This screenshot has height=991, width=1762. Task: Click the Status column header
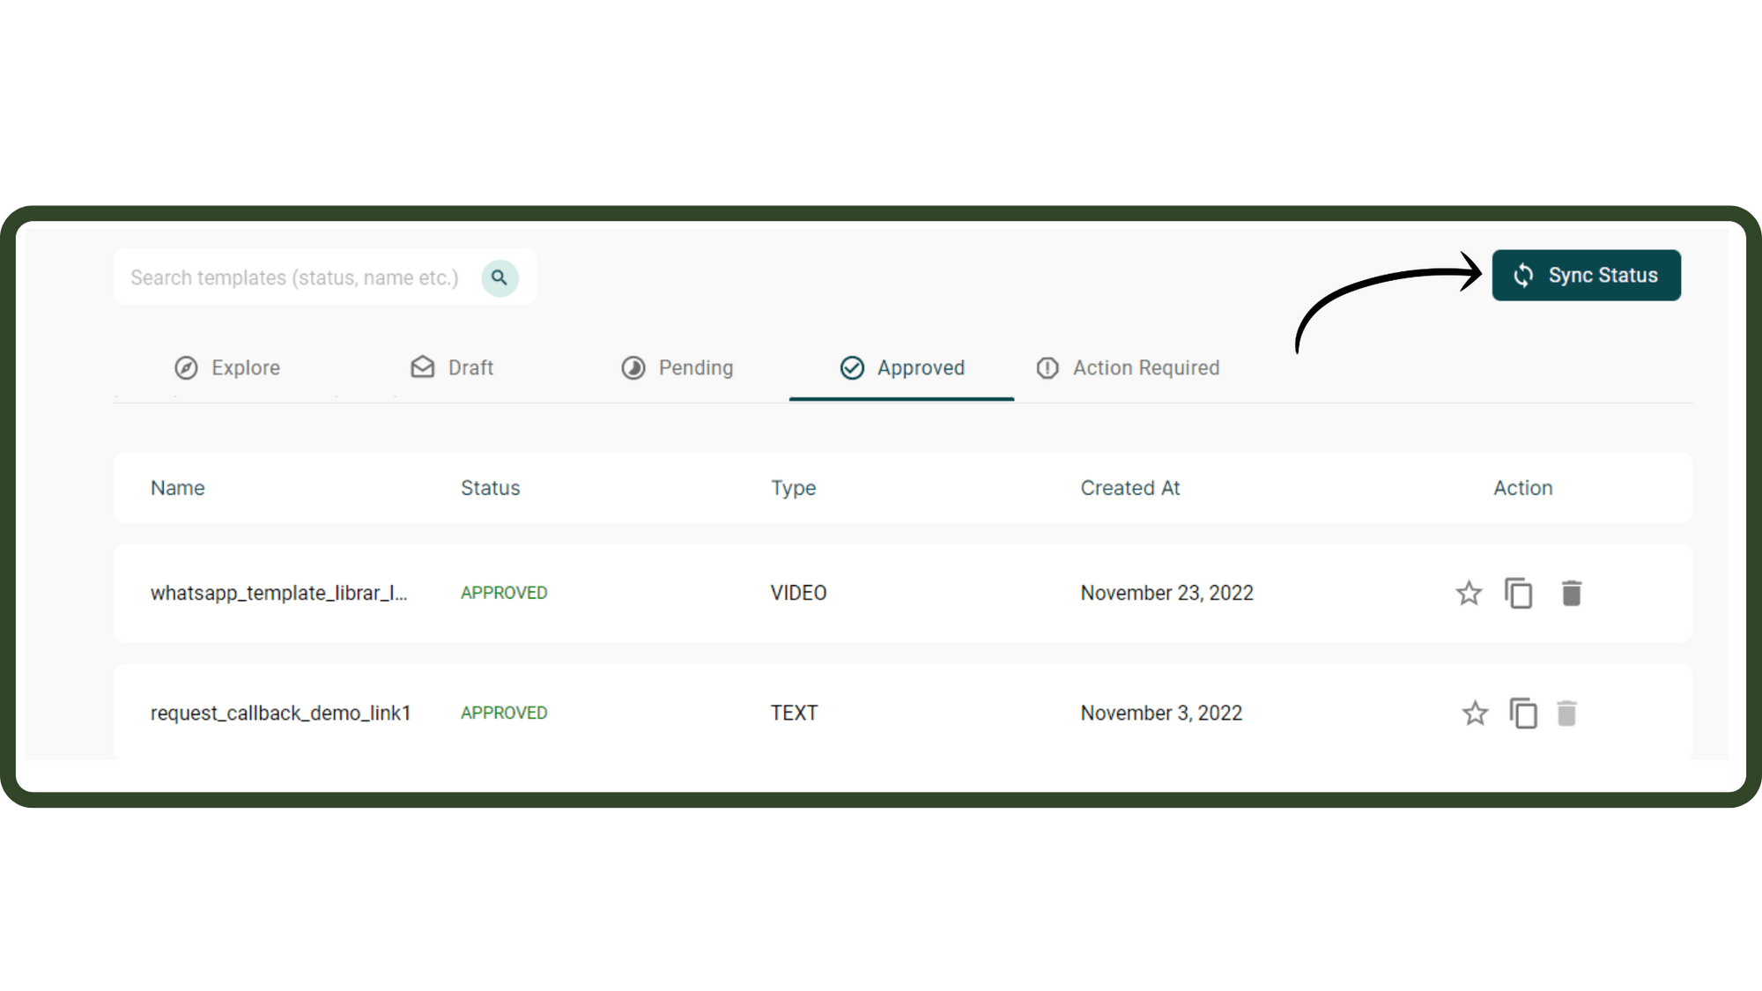490,488
